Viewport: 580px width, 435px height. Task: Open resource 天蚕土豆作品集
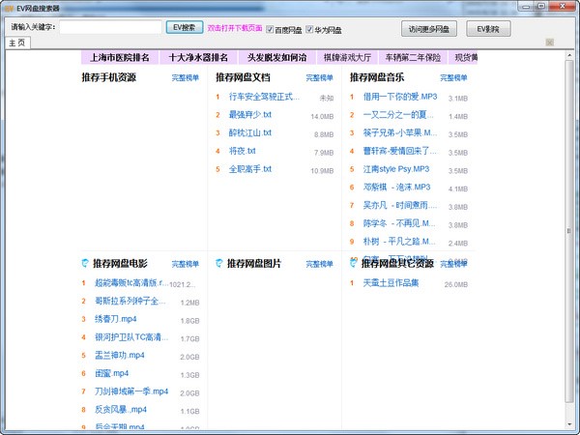(x=391, y=283)
